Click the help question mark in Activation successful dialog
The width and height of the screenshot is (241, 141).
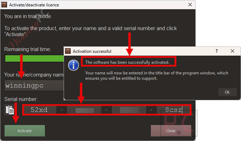[x=217, y=51]
